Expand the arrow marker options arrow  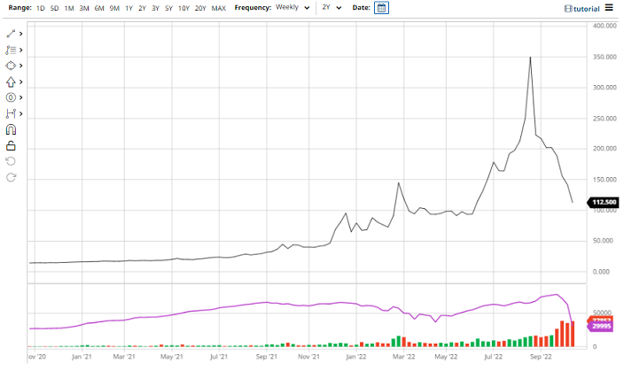coord(20,82)
